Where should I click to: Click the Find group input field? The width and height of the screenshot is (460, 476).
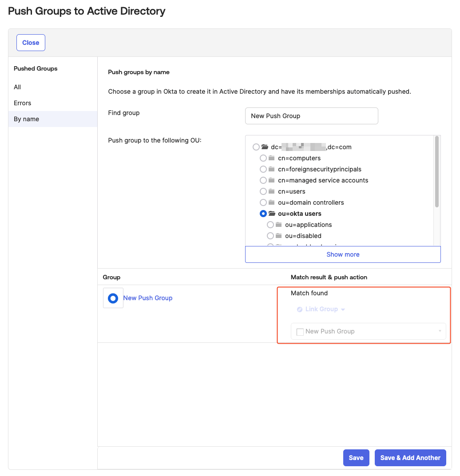pyautogui.click(x=312, y=116)
